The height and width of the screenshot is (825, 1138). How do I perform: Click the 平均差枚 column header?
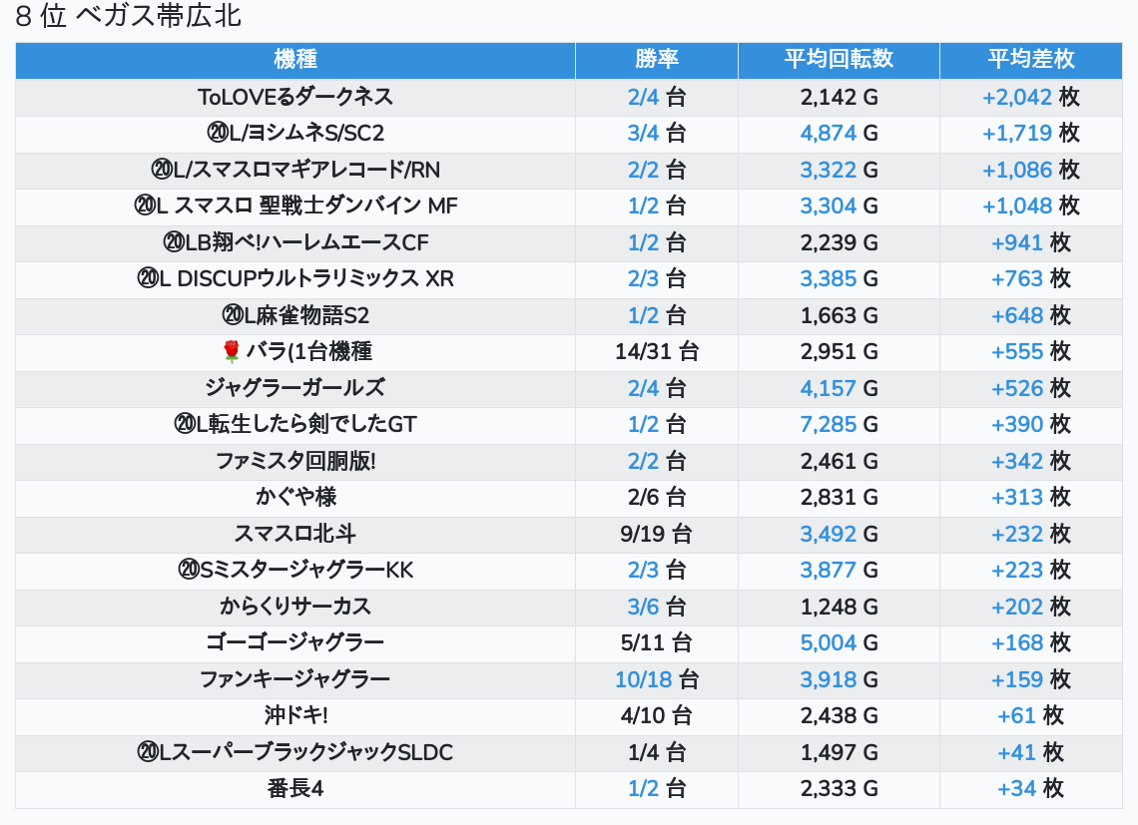tap(1030, 60)
